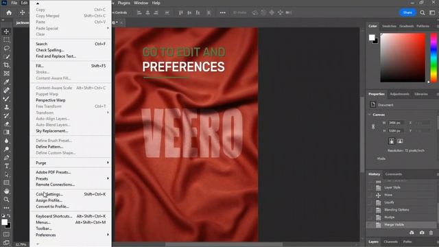Toggle history source box for Merge Visible
This screenshot has width=439, height=247.
point(370,224)
